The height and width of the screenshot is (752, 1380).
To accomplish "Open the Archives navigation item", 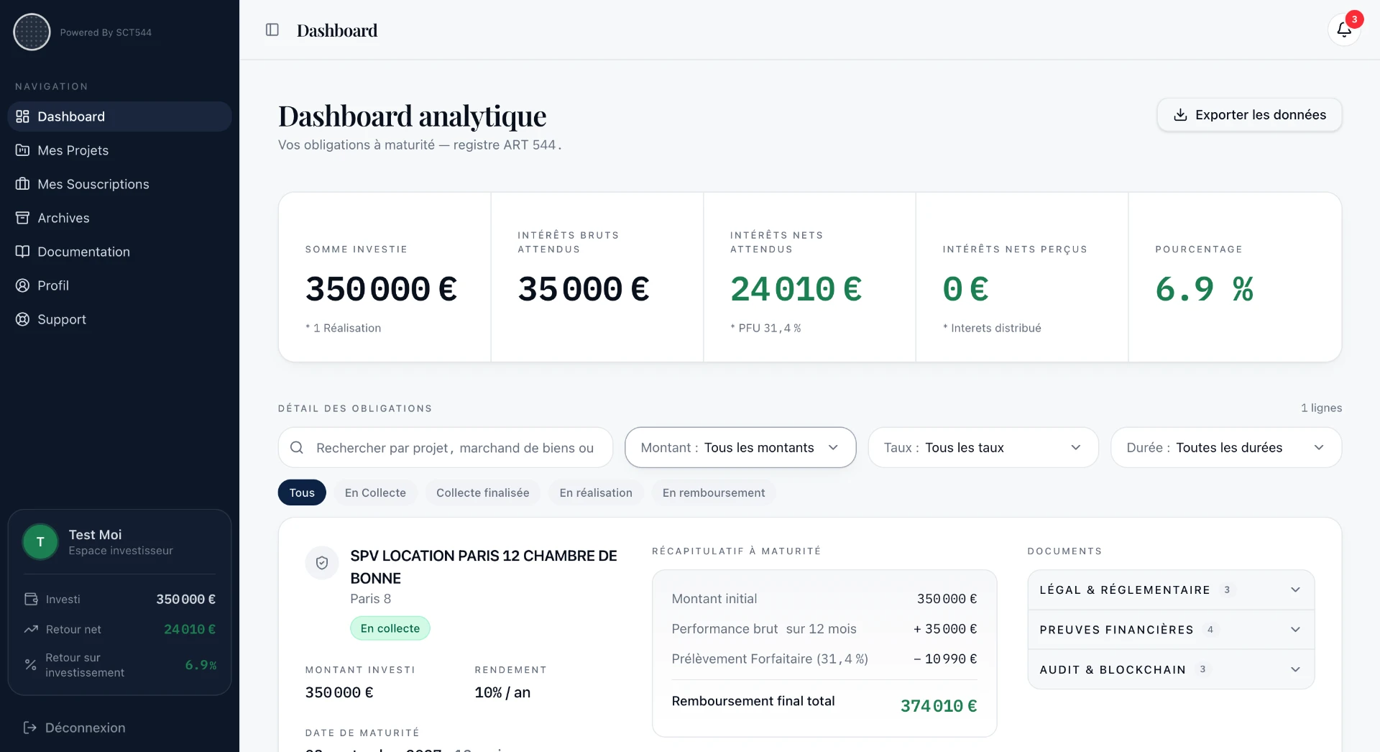I will coord(119,218).
